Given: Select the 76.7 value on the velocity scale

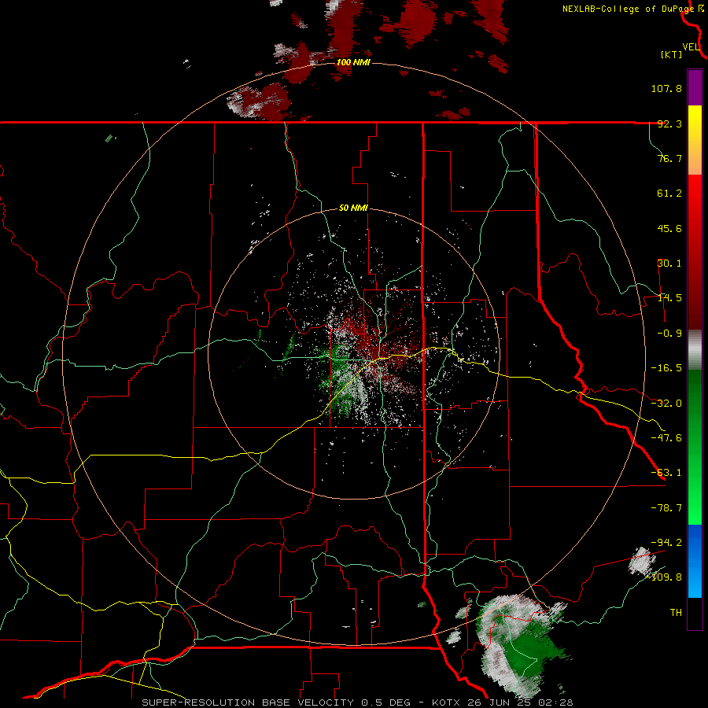Looking at the screenshot, I should pos(669,158).
